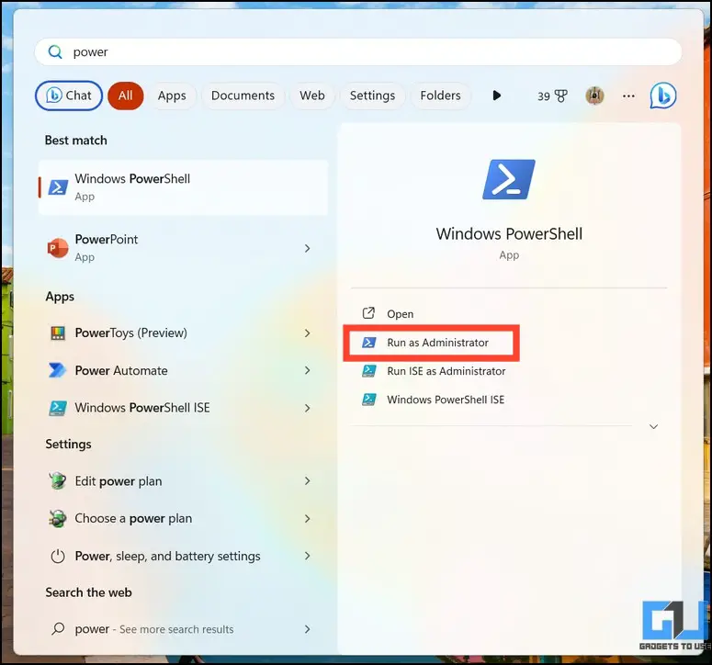712x665 pixels.
Task: Expand the Power Automate chevron
Action: click(x=308, y=370)
